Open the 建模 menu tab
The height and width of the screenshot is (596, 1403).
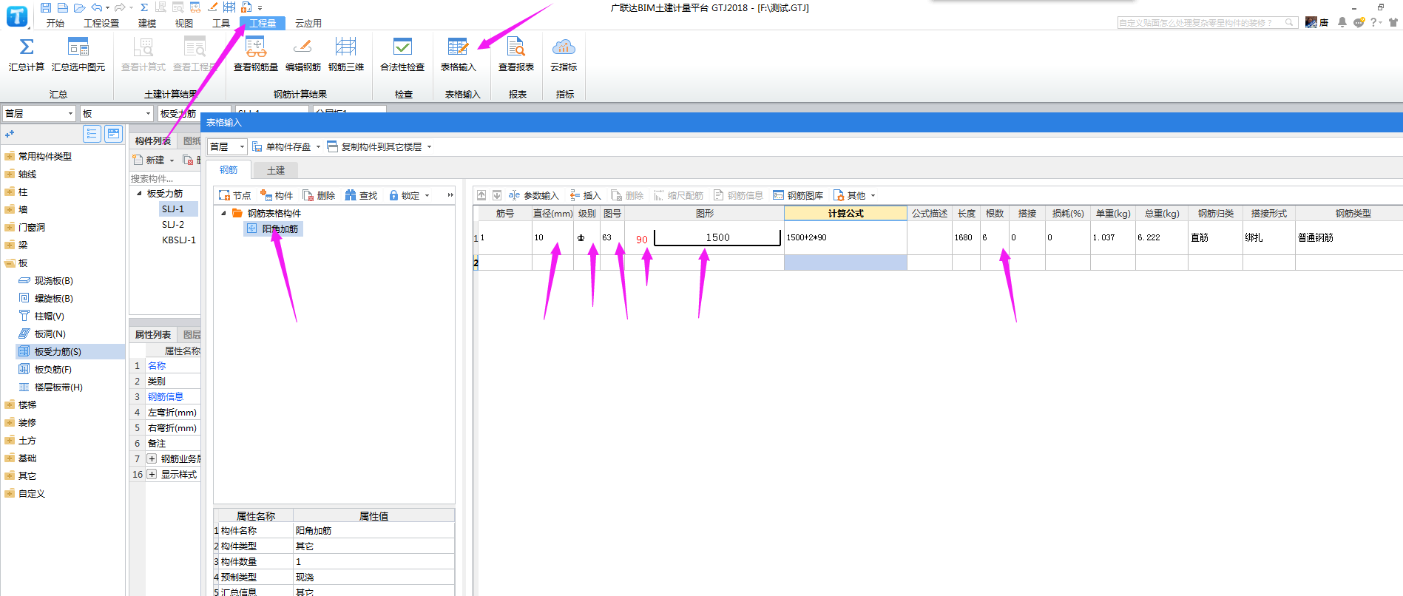point(147,23)
